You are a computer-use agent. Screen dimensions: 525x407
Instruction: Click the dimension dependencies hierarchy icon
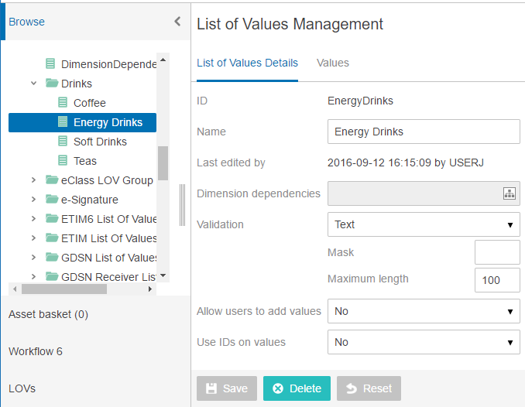click(510, 193)
